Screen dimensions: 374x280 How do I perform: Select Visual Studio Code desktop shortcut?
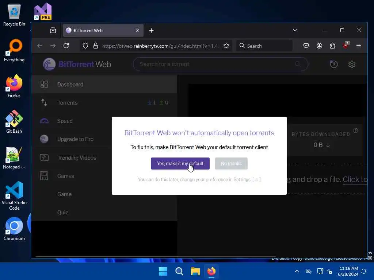tap(14, 196)
